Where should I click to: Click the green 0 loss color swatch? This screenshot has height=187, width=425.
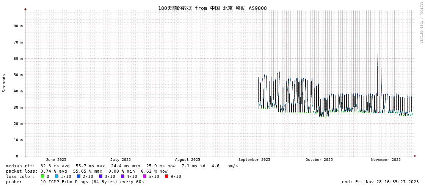pos(43,176)
